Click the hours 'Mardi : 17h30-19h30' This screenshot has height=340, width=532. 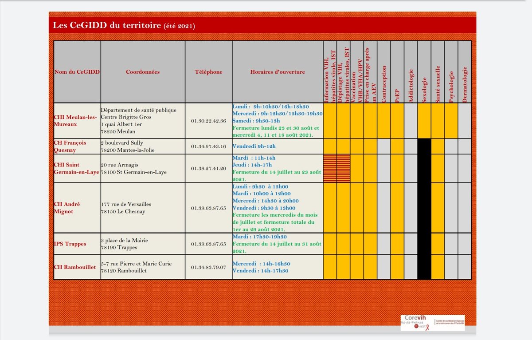[260, 237]
